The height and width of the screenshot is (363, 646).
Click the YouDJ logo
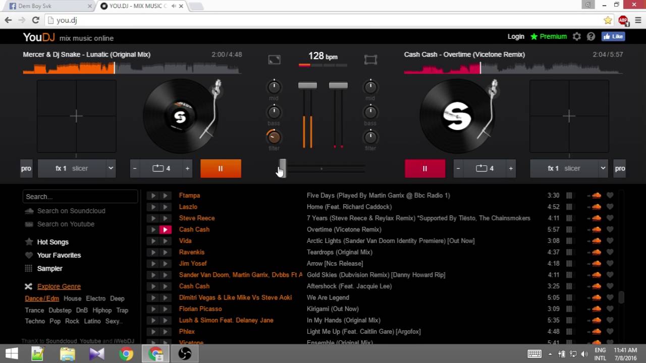coord(39,37)
